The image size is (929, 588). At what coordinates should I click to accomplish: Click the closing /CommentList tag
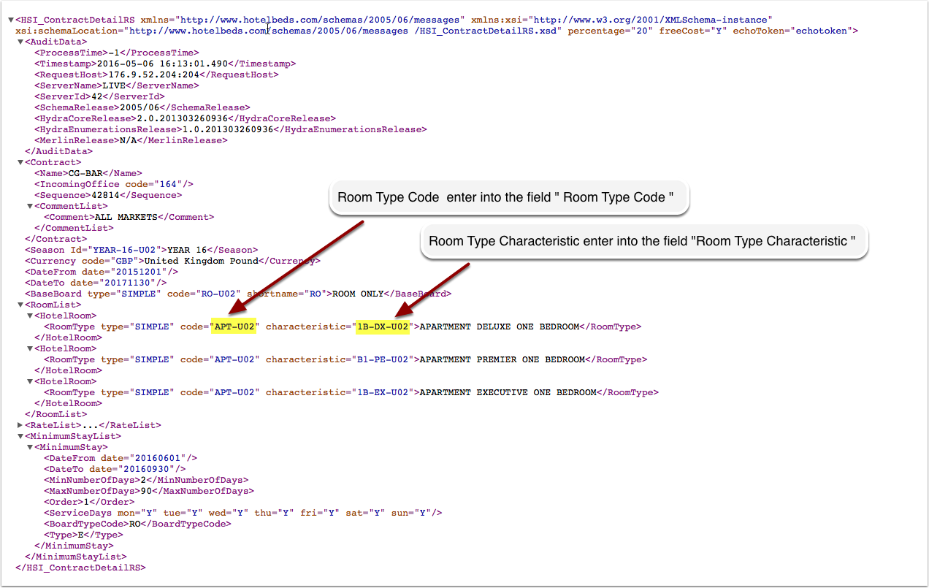point(74,228)
